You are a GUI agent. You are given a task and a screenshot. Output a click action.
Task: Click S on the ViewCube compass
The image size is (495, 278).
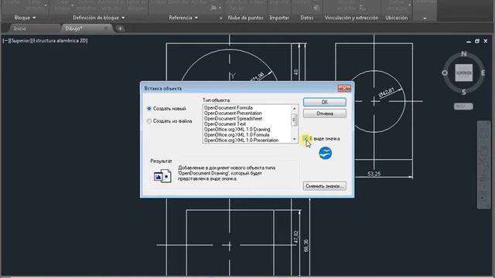point(464,92)
